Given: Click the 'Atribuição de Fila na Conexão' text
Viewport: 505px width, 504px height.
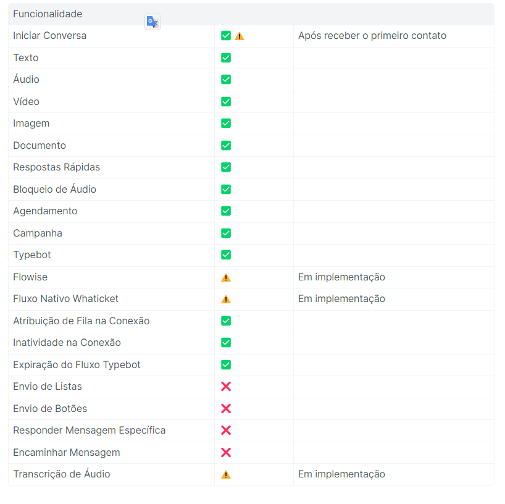Looking at the screenshot, I should tap(81, 321).
